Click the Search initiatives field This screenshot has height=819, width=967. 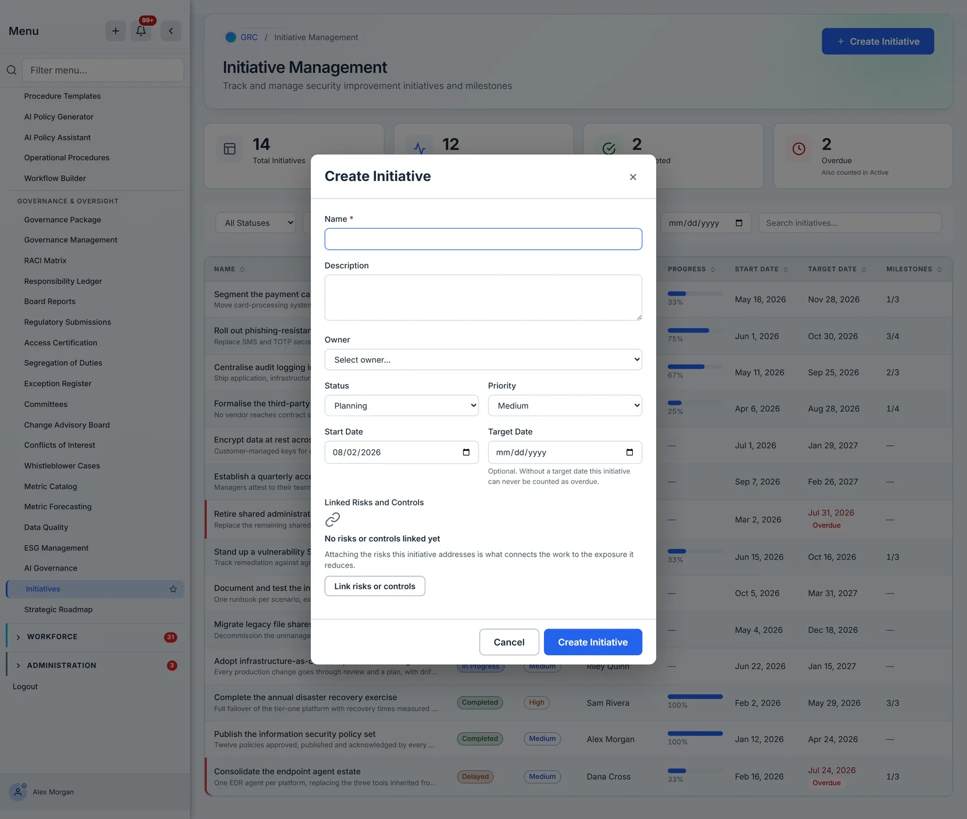[850, 223]
